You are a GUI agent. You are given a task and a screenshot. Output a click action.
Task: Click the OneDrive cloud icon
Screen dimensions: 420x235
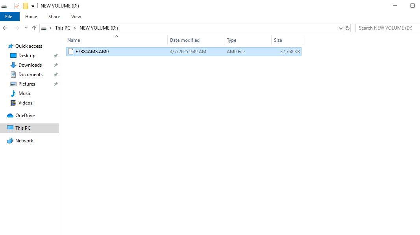coord(10,116)
